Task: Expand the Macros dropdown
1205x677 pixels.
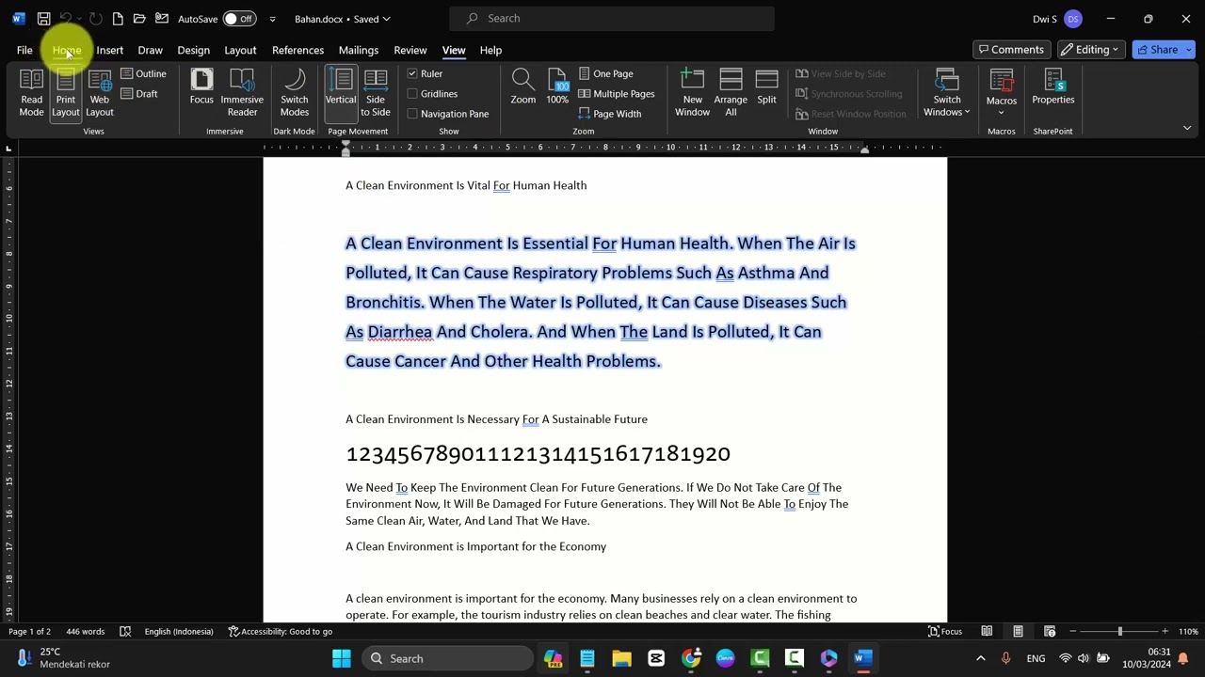Action: click(x=1001, y=112)
